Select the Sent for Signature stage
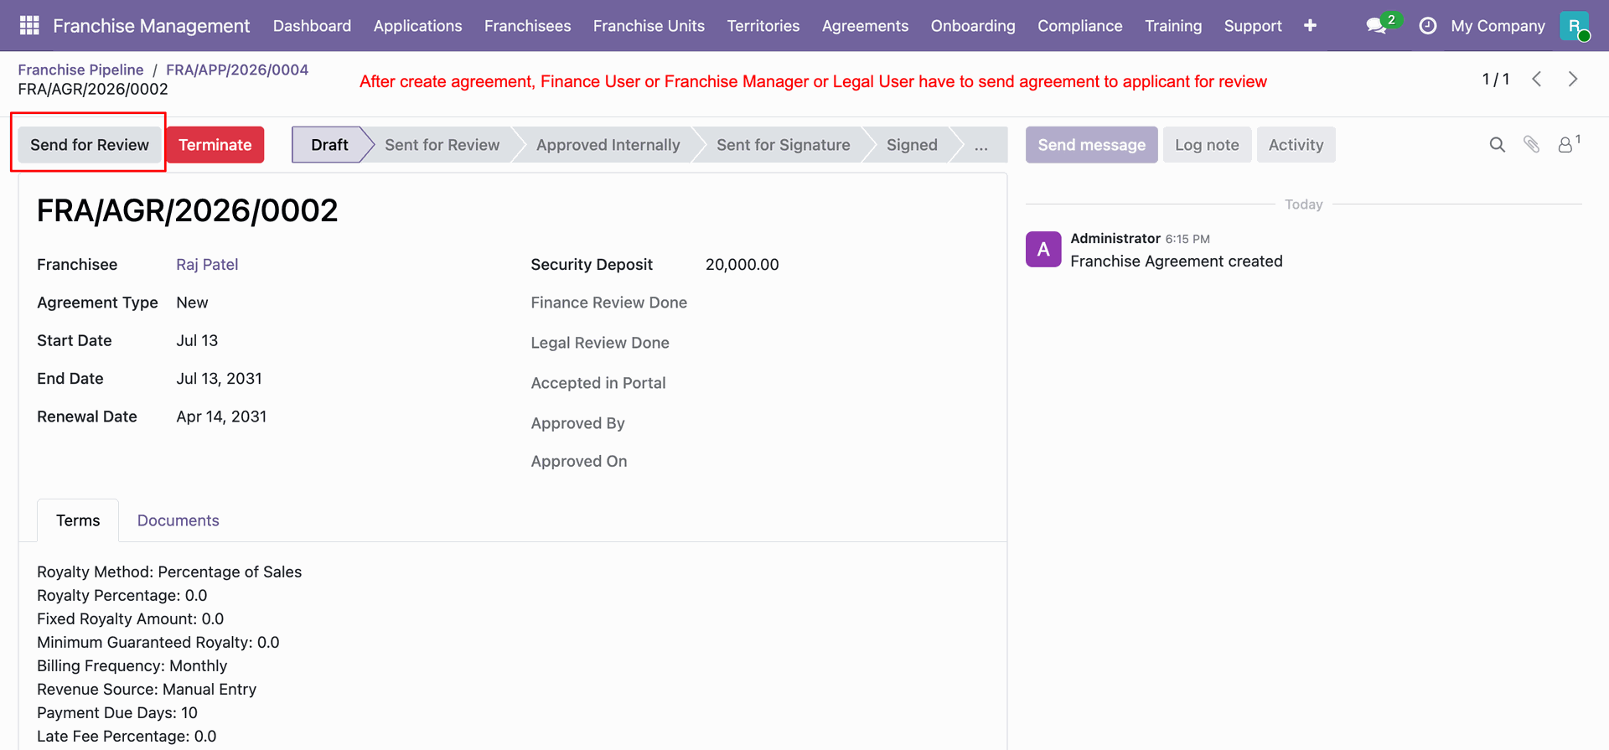The image size is (1609, 750). (x=783, y=145)
